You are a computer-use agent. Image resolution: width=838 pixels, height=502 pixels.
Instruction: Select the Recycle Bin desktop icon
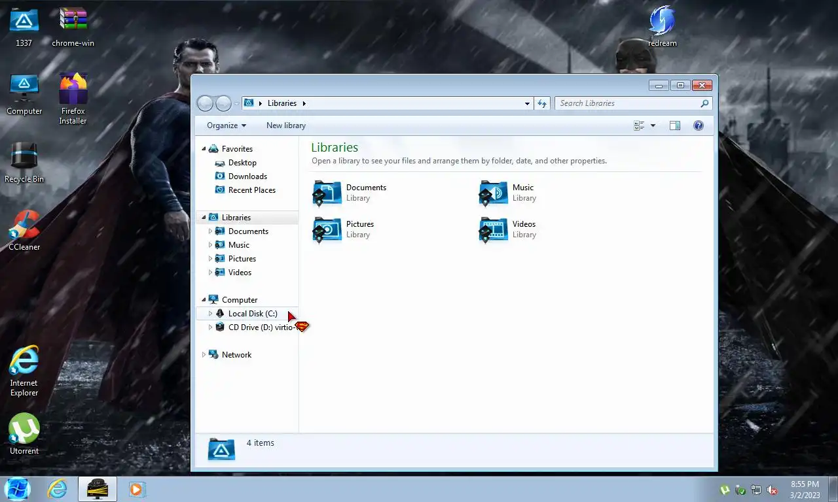tap(24, 163)
